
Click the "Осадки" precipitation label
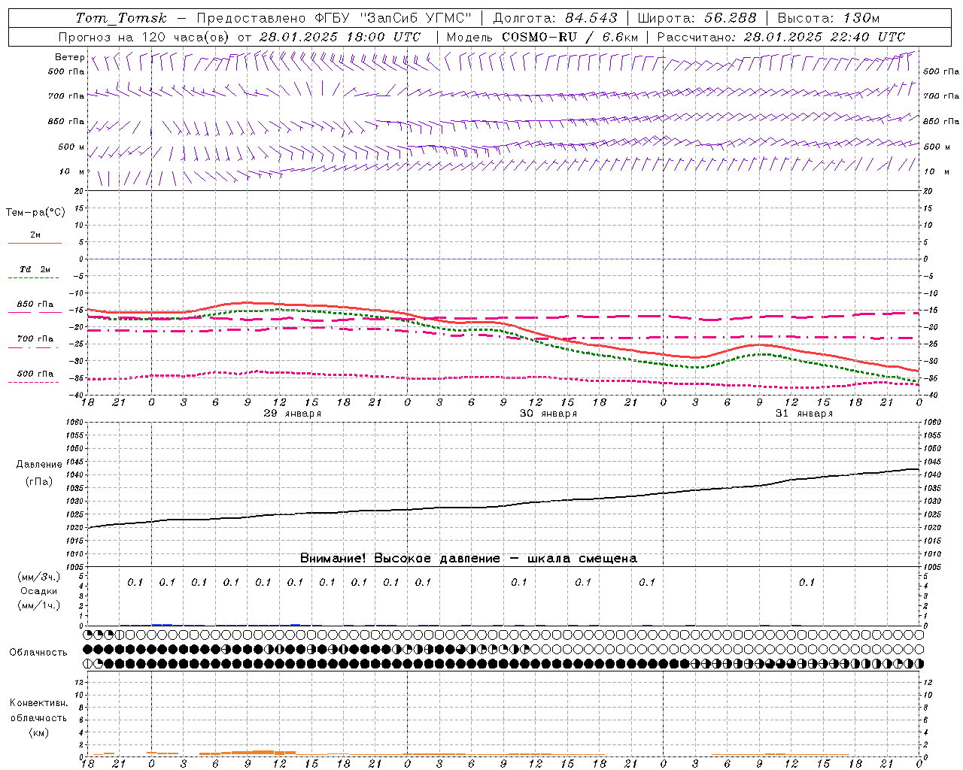point(39,591)
